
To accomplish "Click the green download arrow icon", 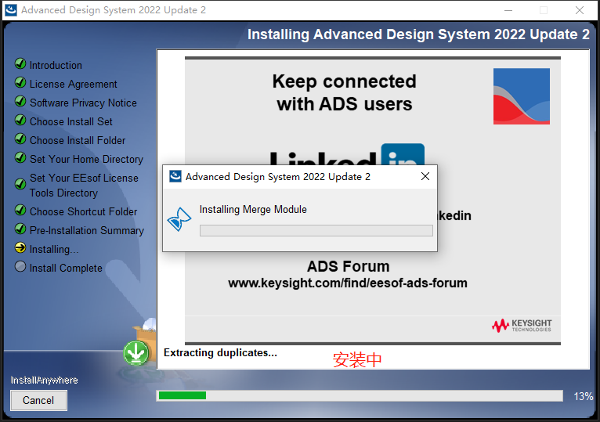I will pyautogui.click(x=136, y=352).
